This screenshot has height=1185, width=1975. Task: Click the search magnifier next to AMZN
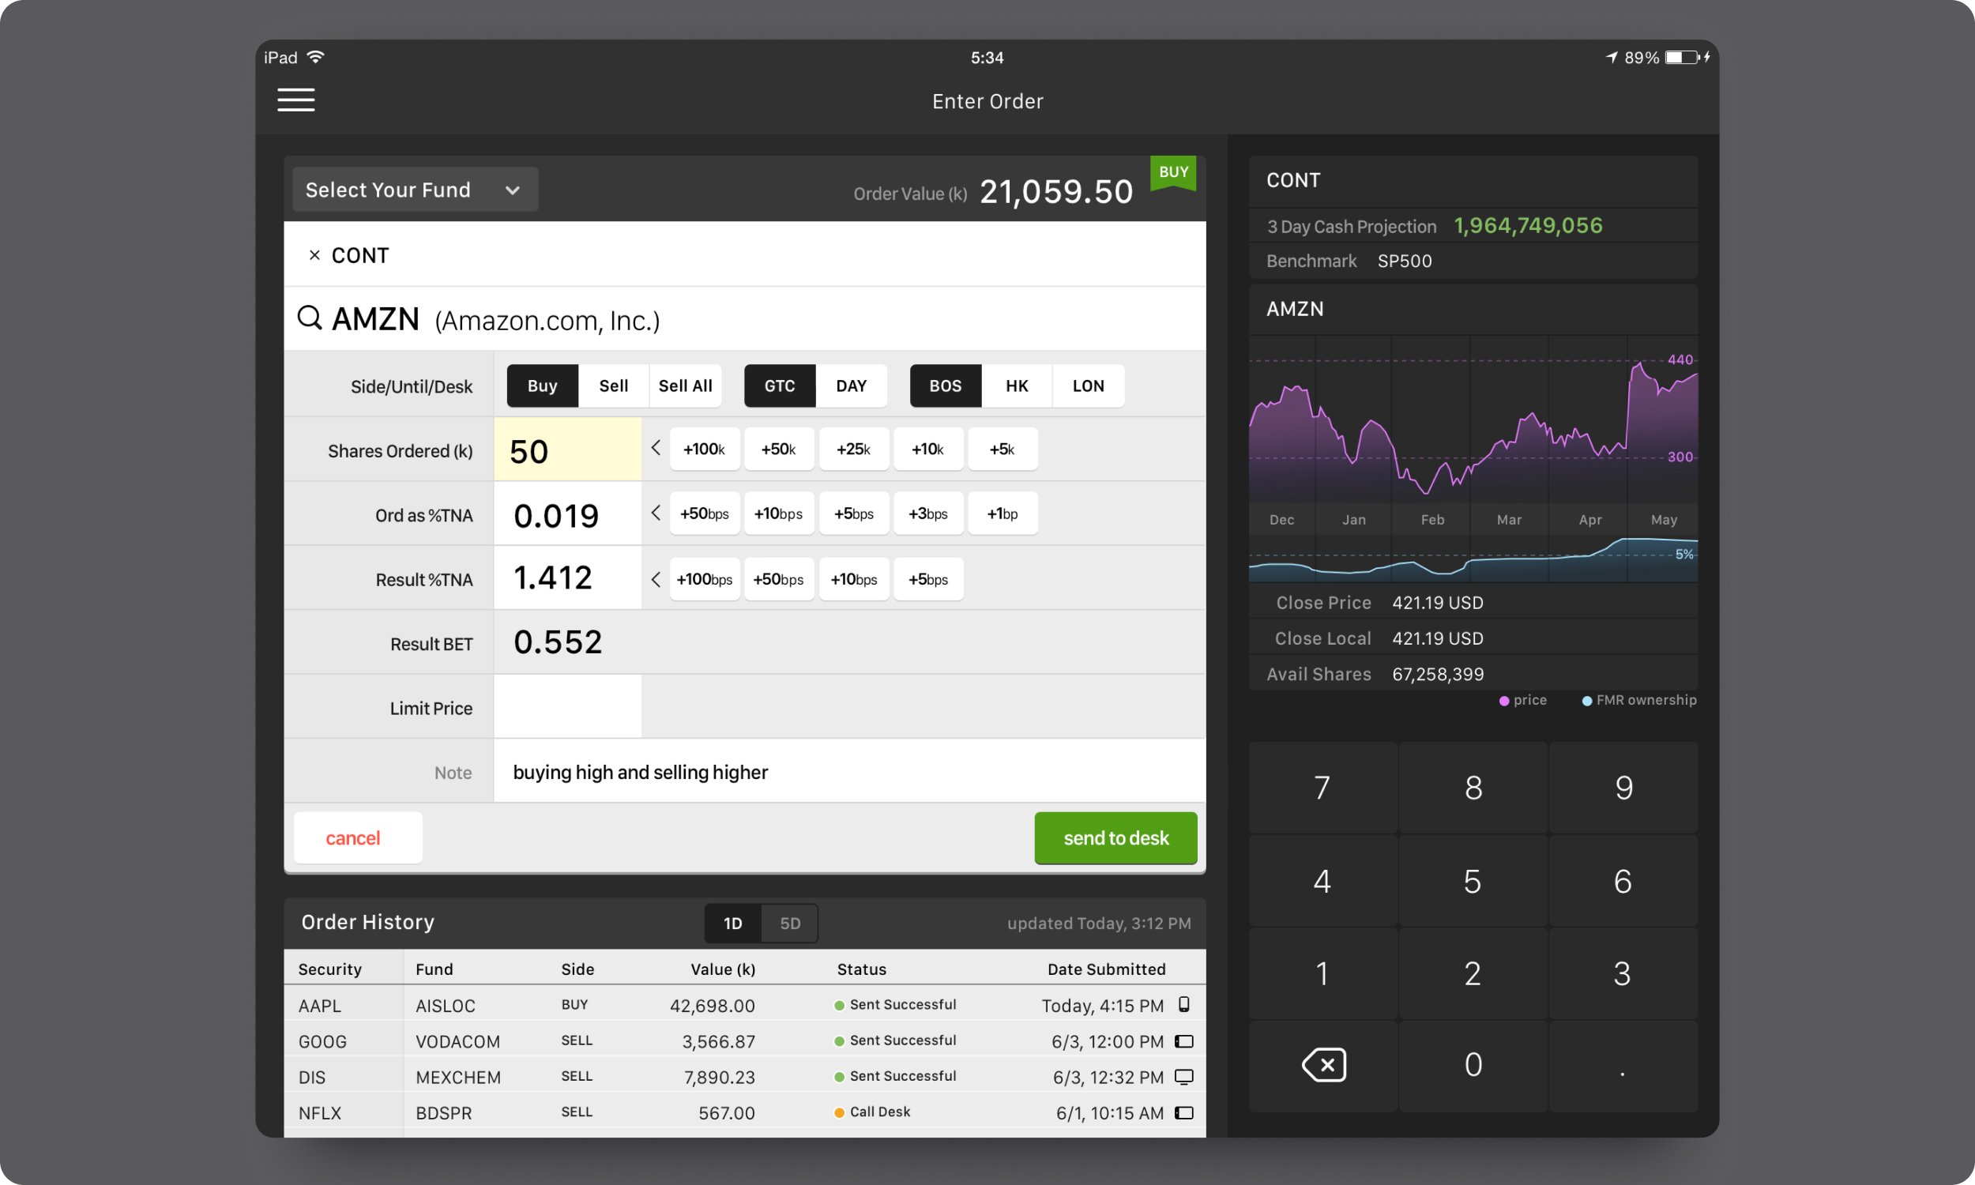tap(310, 318)
